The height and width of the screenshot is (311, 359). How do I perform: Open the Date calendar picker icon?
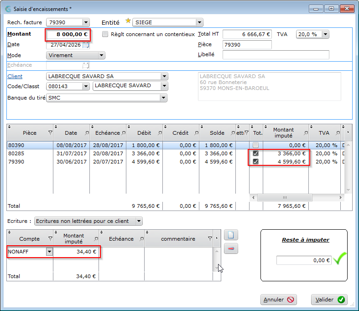(x=86, y=45)
